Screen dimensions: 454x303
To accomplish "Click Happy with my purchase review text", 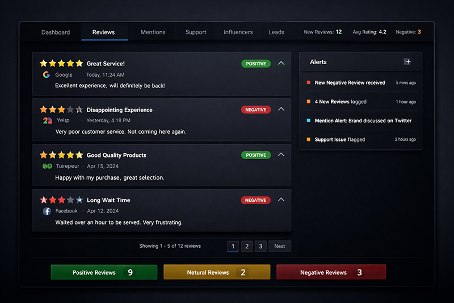I will coord(110,177).
